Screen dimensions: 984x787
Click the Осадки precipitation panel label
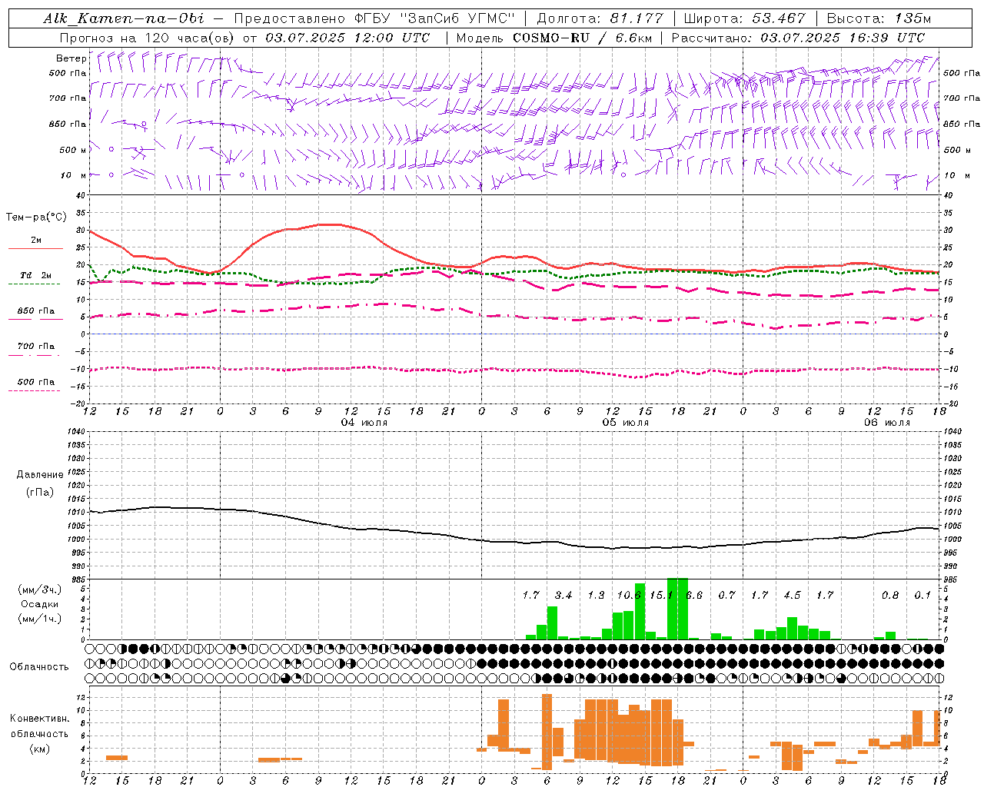(40, 604)
